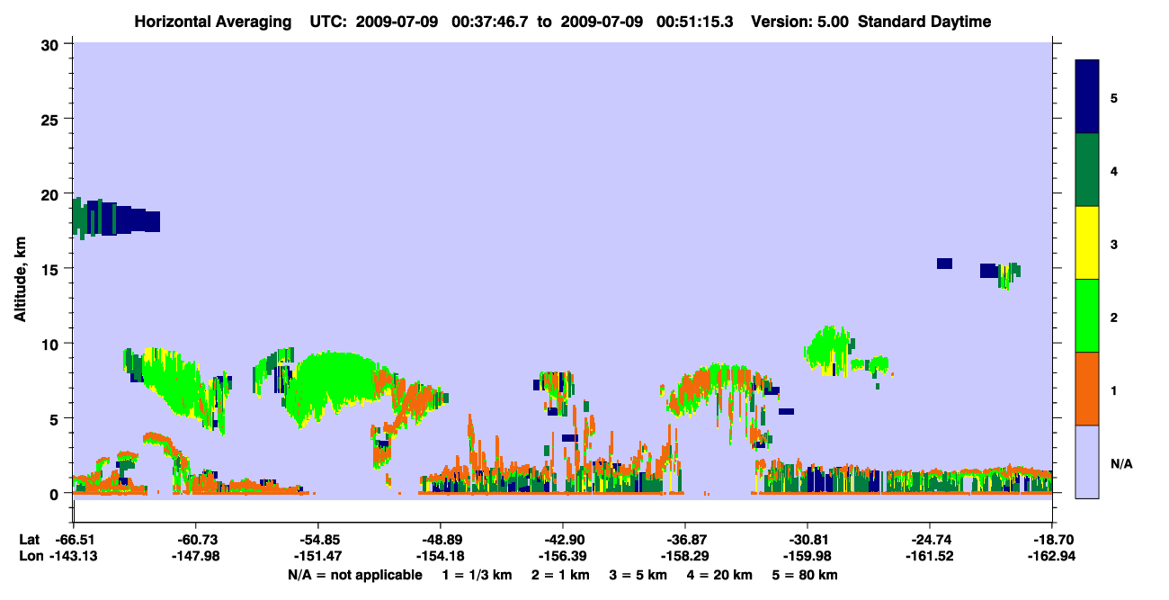Click the 'N/A = not applicable' legend text
The width and height of the screenshot is (1169, 600).
point(354,574)
